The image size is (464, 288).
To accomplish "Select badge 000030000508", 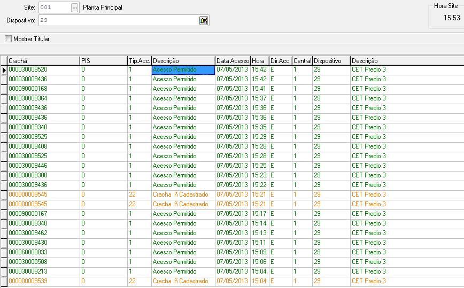I will [28, 262].
